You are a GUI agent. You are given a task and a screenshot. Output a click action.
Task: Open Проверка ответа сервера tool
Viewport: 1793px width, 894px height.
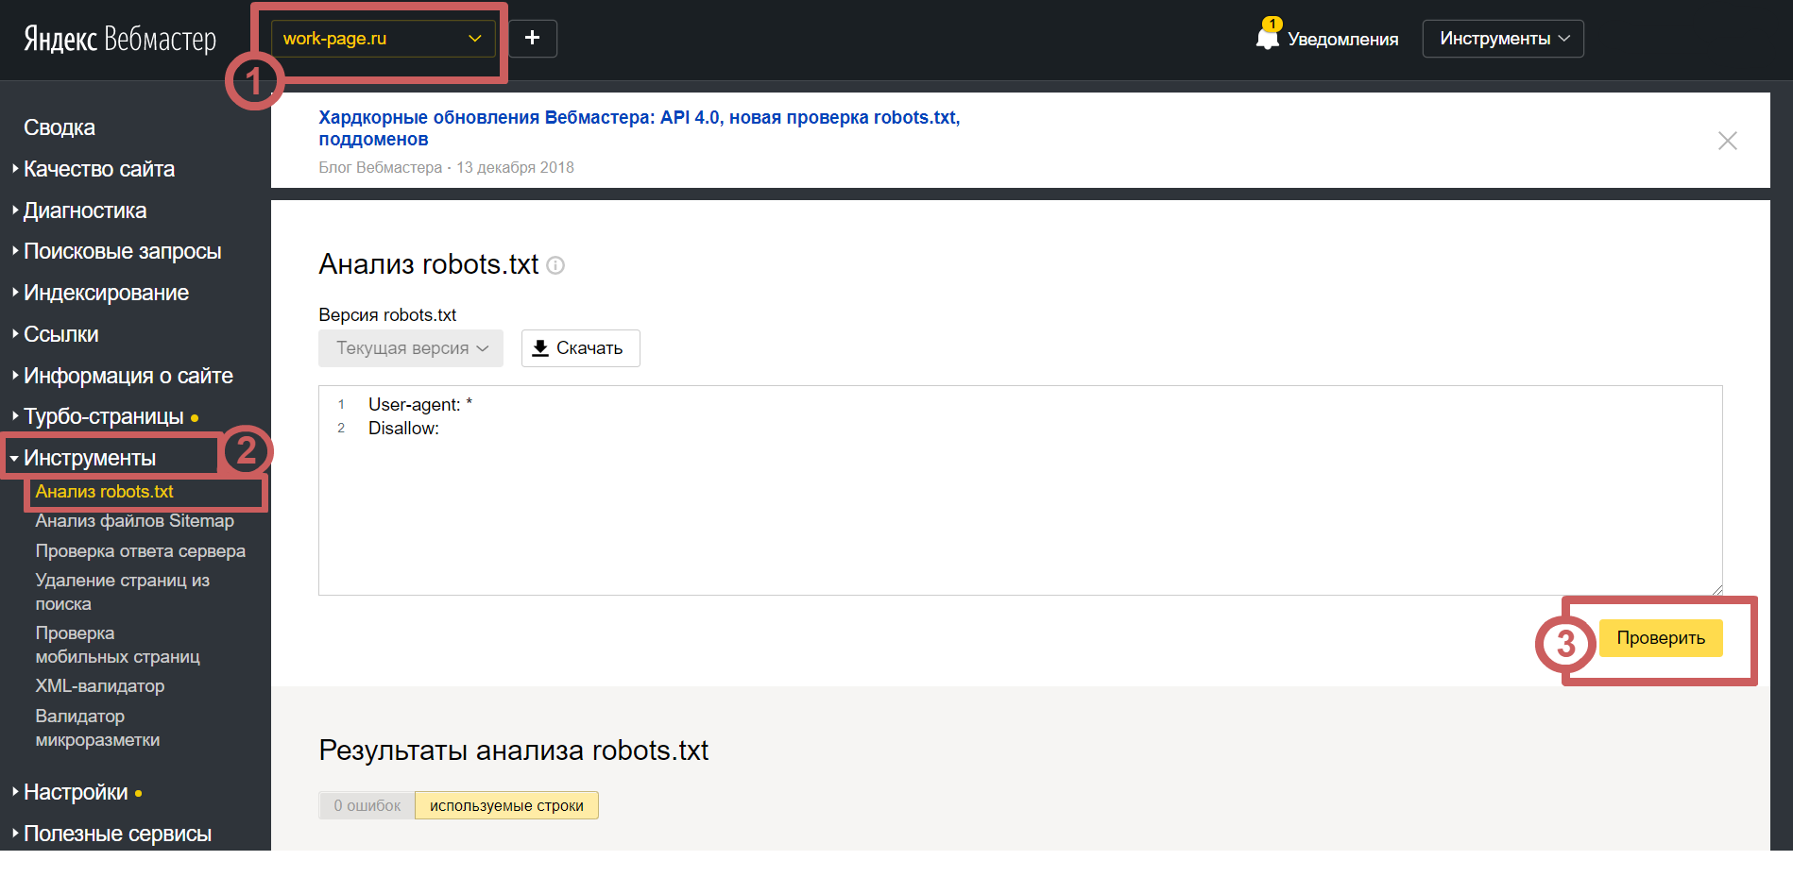click(140, 551)
